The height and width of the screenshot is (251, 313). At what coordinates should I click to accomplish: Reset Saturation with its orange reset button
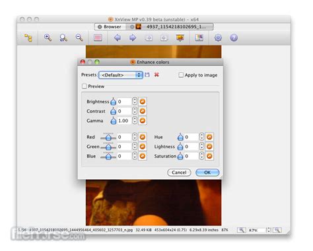(x=209, y=156)
